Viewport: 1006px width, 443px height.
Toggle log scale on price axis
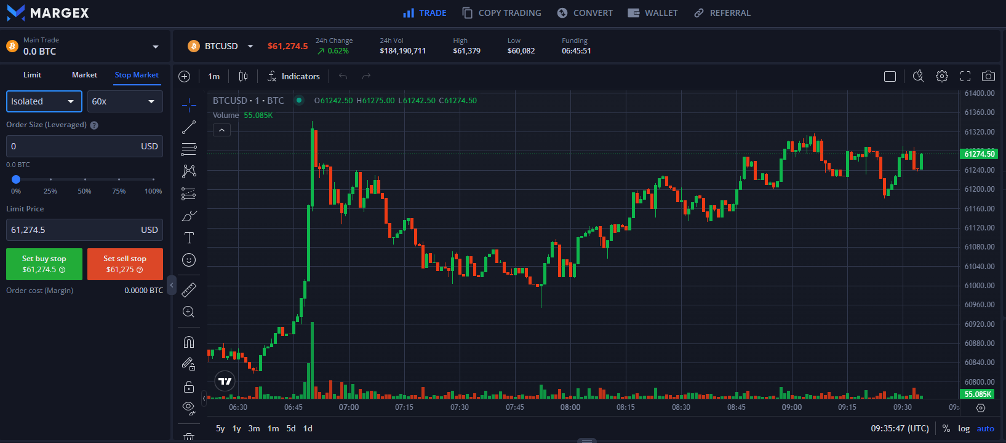click(964, 428)
